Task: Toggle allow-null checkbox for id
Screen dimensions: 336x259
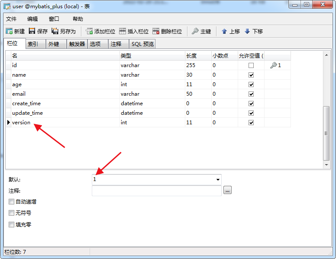Action: tap(251, 65)
